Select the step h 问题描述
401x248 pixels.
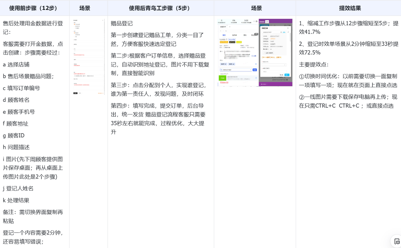pos(16,147)
